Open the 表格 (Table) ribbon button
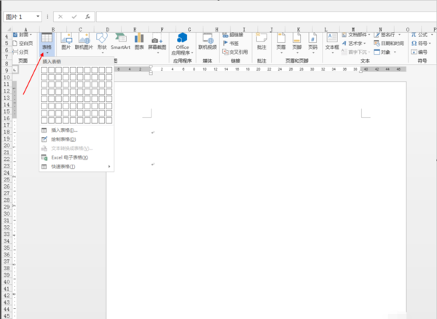Viewport: 437px width, 319px height. (47, 43)
